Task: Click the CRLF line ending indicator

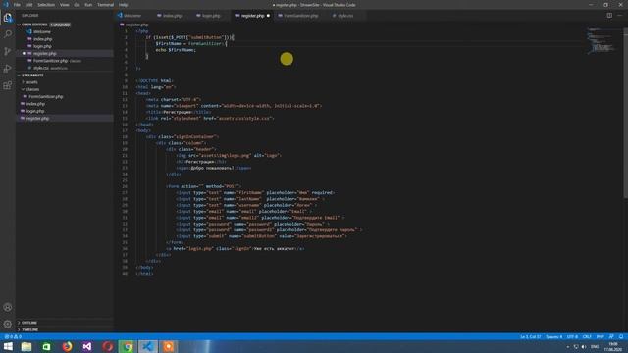Action: point(587,337)
